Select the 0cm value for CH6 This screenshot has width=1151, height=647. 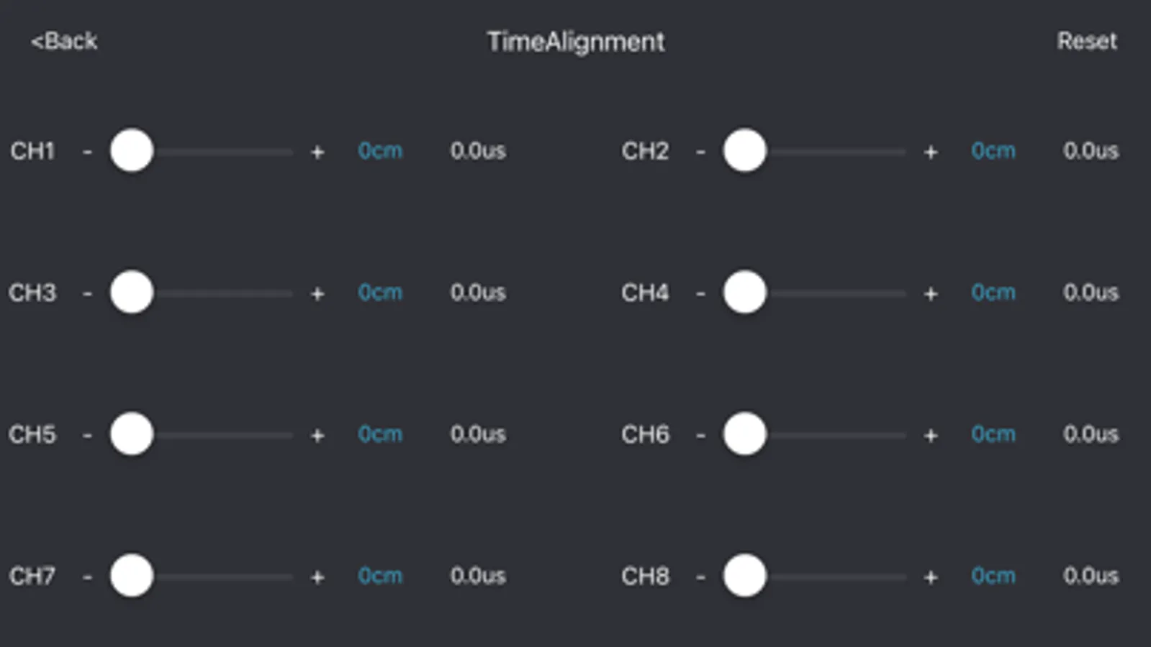click(x=993, y=433)
